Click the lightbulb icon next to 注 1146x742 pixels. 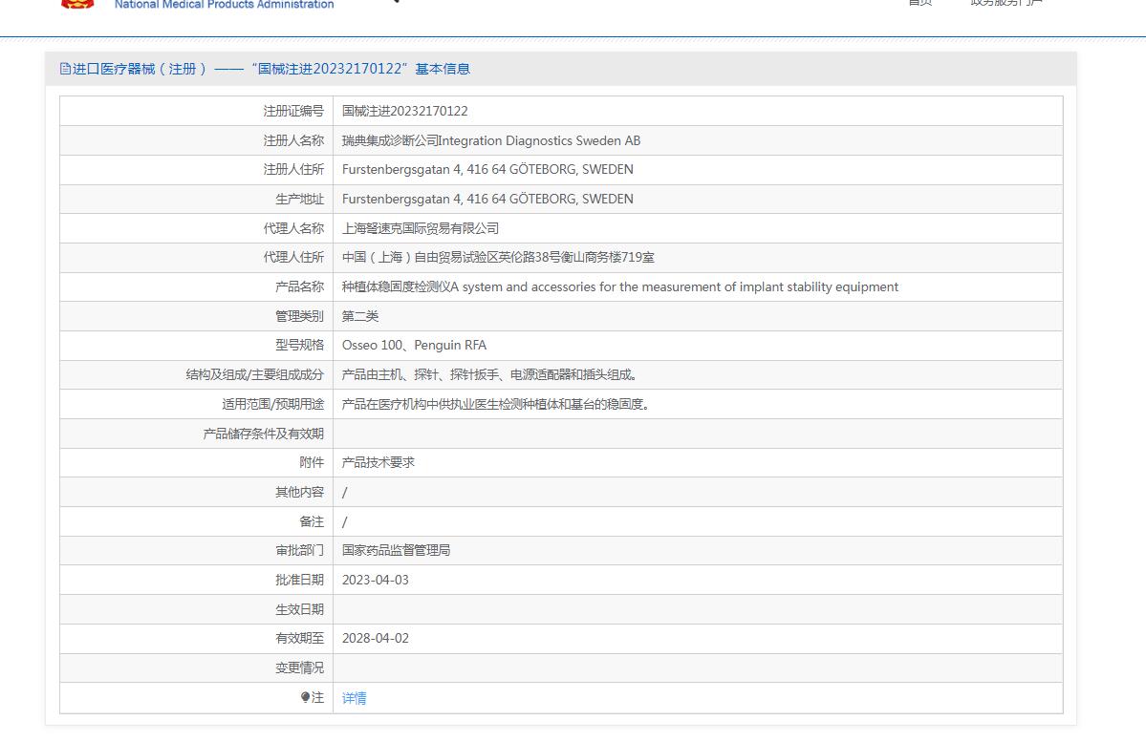point(306,697)
